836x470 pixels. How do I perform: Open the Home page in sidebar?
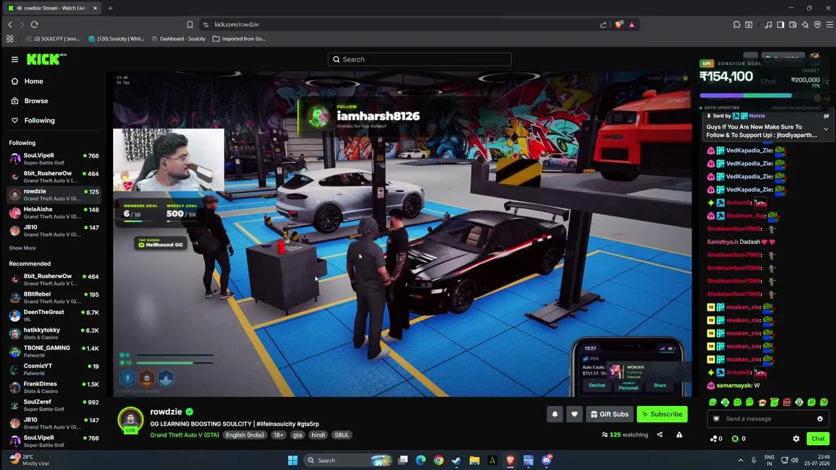(33, 82)
